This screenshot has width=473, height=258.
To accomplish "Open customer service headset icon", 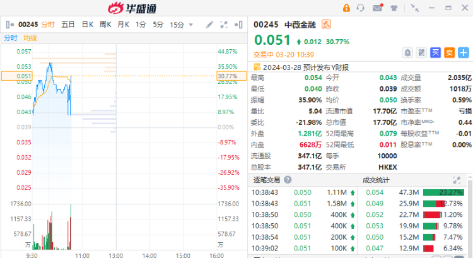I will pyautogui.click(x=361, y=8).
